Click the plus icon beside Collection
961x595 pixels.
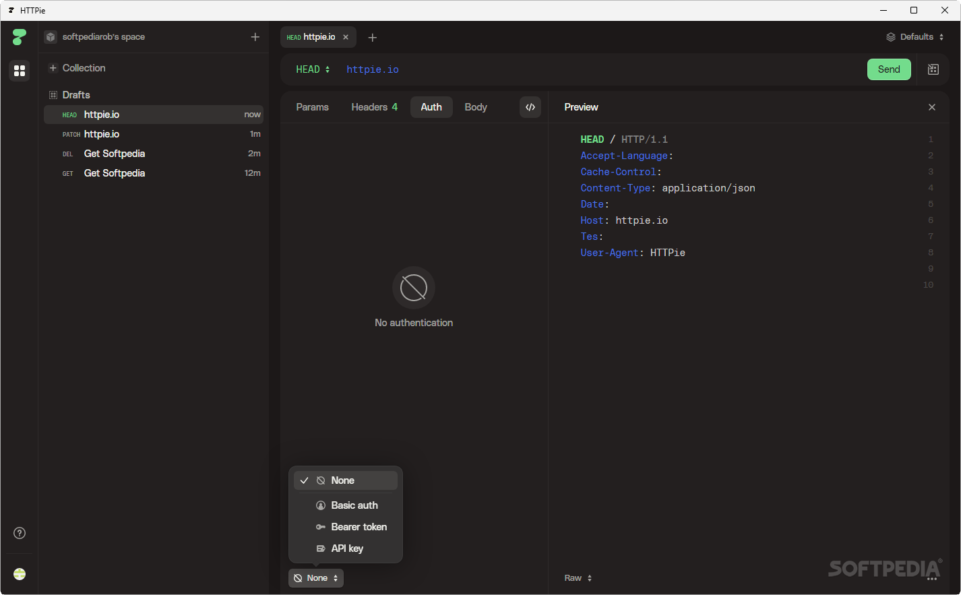coord(53,68)
